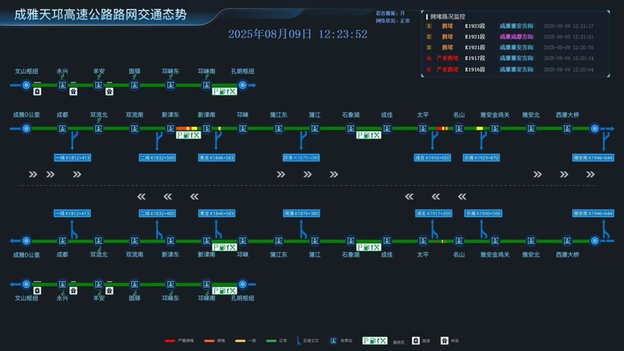The width and height of the screenshot is (624, 351).
Task: Click the red 严重拥堵 legend swatch
Action: pos(170,341)
